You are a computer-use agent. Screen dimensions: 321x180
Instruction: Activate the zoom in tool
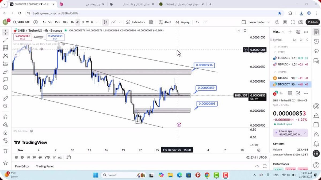(5, 106)
